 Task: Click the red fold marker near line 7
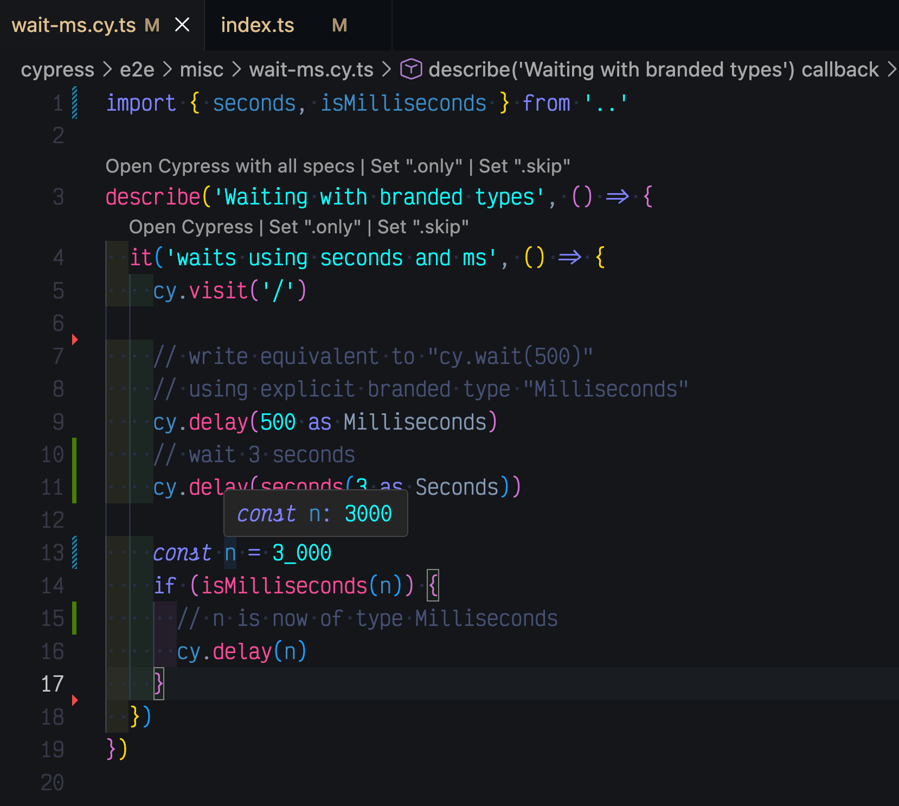(x=75, y=340)
